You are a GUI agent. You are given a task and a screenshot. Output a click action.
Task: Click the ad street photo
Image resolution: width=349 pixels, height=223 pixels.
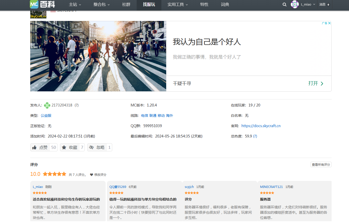[x=98, y=56]
